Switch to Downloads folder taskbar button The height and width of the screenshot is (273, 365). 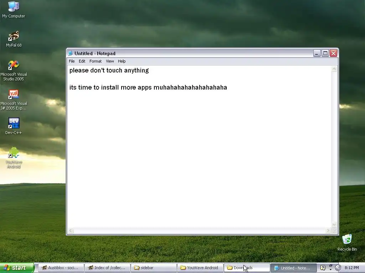[x=247, y=268]
